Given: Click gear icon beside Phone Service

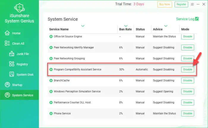Looking at the screenshot, I should (x=51, y=113).
